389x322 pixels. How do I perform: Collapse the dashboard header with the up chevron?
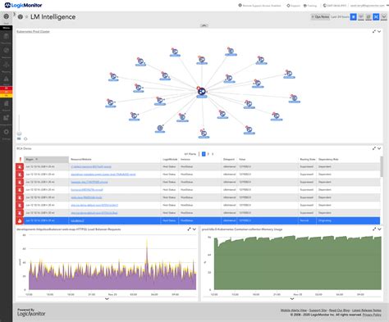tap(204, 25)
